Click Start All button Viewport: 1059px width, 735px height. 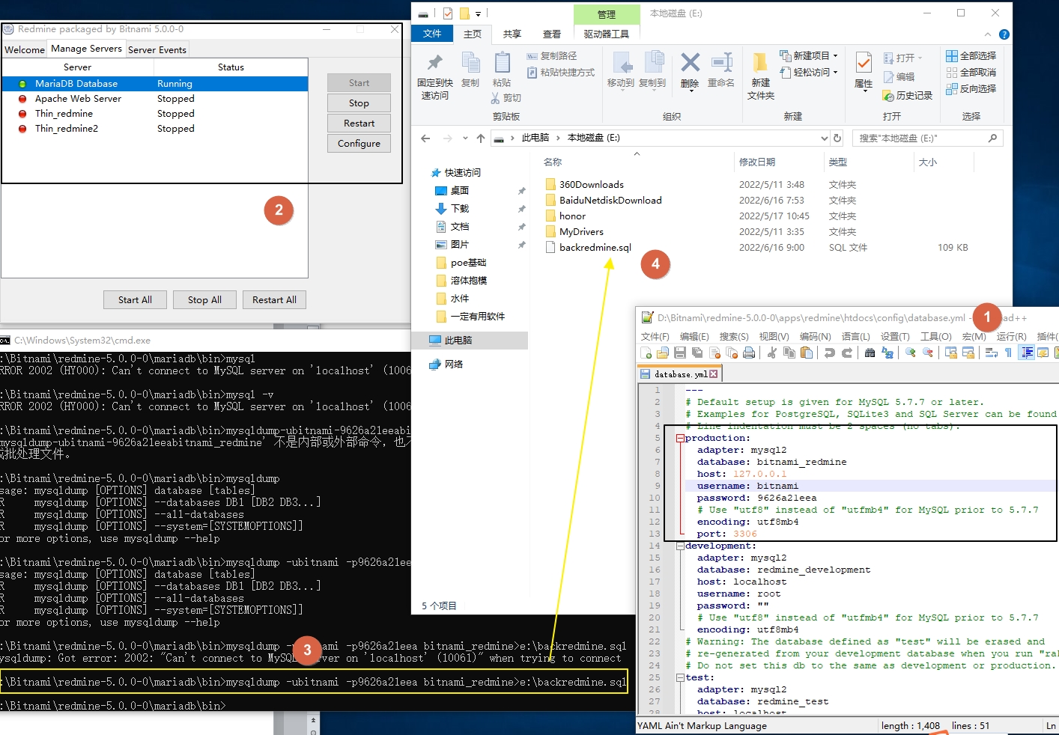(135, 300)
